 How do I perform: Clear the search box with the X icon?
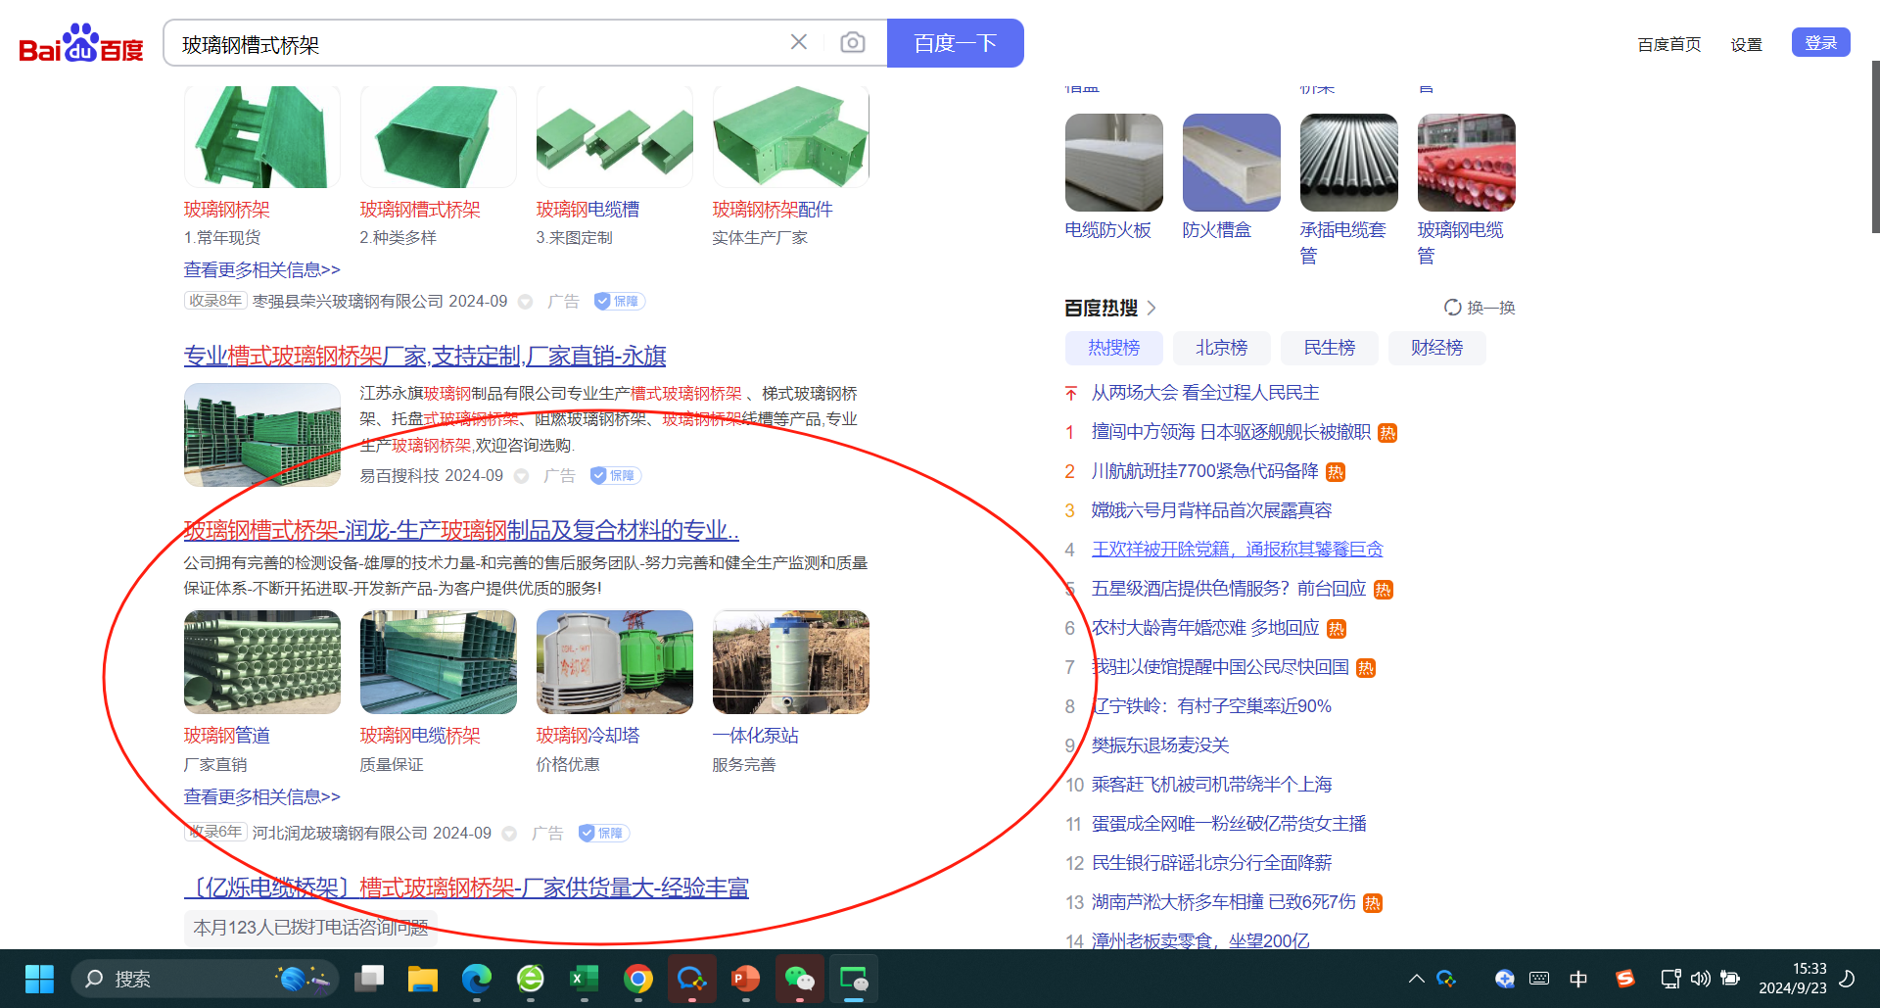click(799, 42)
